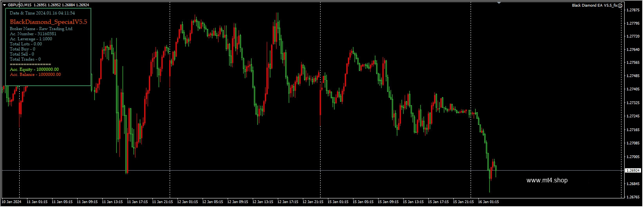Click the 1.27405 level on the price scale
The width and height of the screenshot is (643, 207).
click(633, 90)
